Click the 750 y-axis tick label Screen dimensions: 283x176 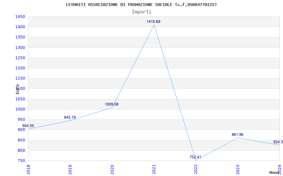tap(21, 161)
